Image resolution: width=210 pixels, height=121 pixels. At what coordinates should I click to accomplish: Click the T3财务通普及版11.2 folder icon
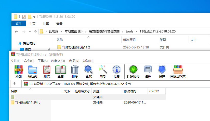(x=59, y=47)
